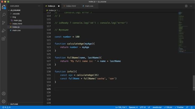
Task: Click the breadcrumb ellipsis after index.js
Action: point(59,11)
